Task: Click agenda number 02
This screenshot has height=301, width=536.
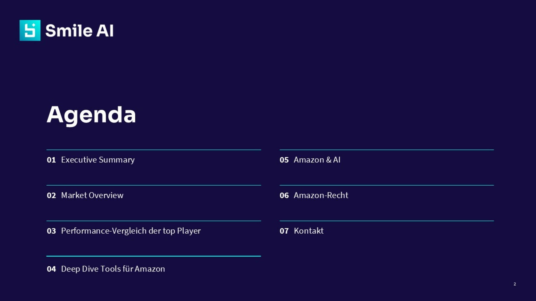Action: pos(51,195)
